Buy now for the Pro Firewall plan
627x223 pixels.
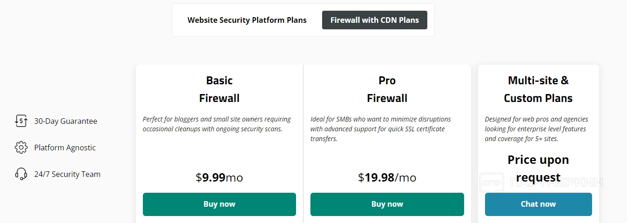coord(387,204)
